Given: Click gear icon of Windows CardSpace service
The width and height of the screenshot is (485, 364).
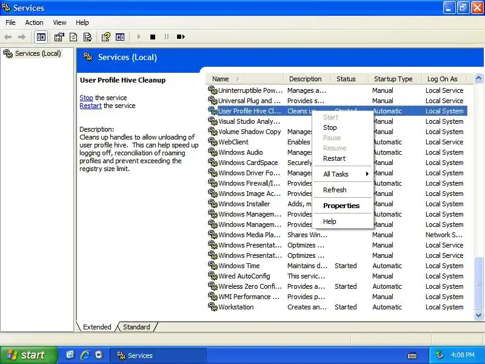Looking at the screenshot, I should pyautogui.click(x=213, y=163).
